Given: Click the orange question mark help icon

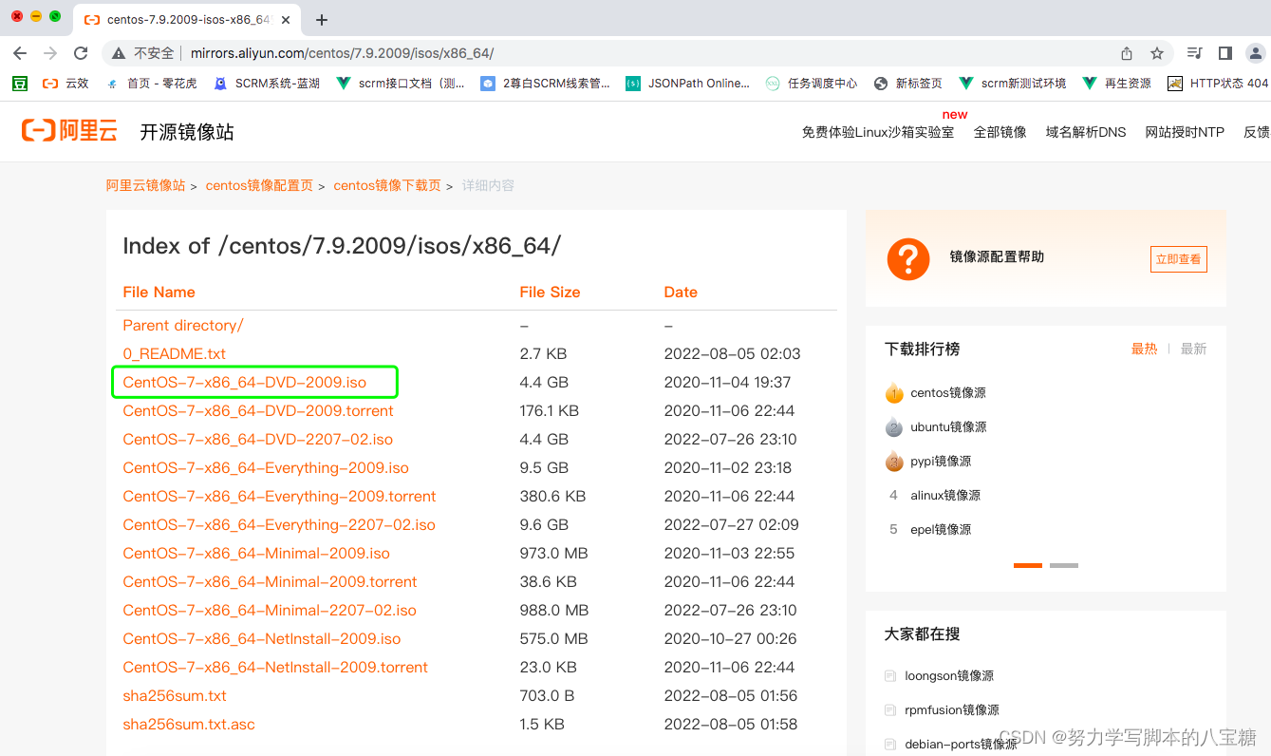Looking at the screenshot, I should point(908,258).
